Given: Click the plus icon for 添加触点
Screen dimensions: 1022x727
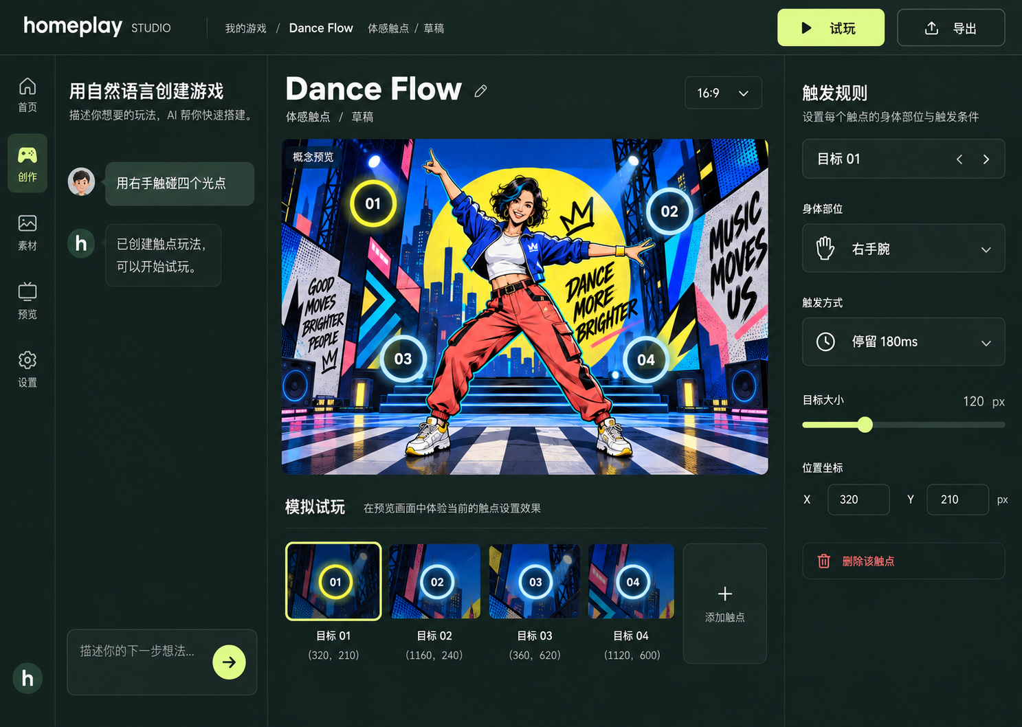Looking at the screenshot, I should click(725, 594).
